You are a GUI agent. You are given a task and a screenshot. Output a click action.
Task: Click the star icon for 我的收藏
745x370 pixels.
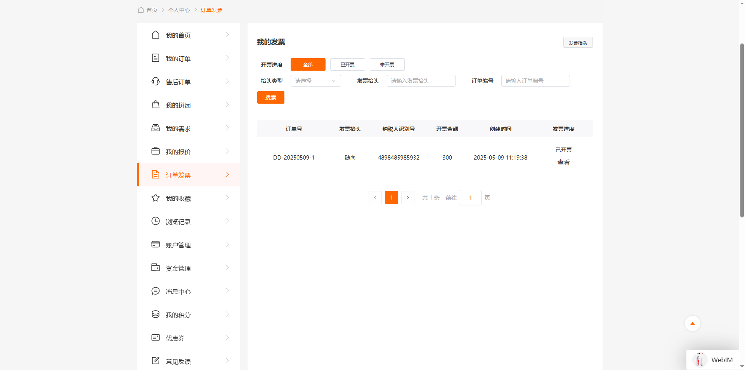pos(156,198)
